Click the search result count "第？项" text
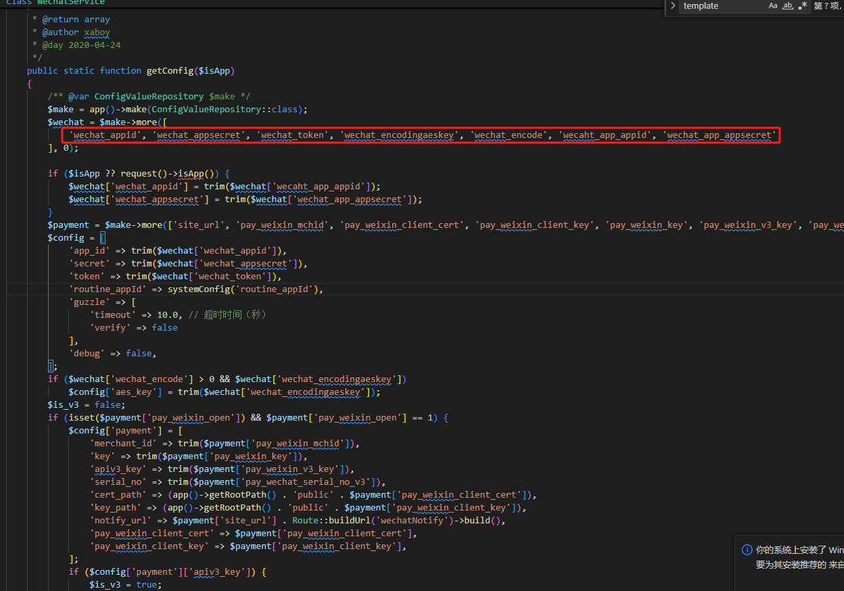 [x=828, y=6]
